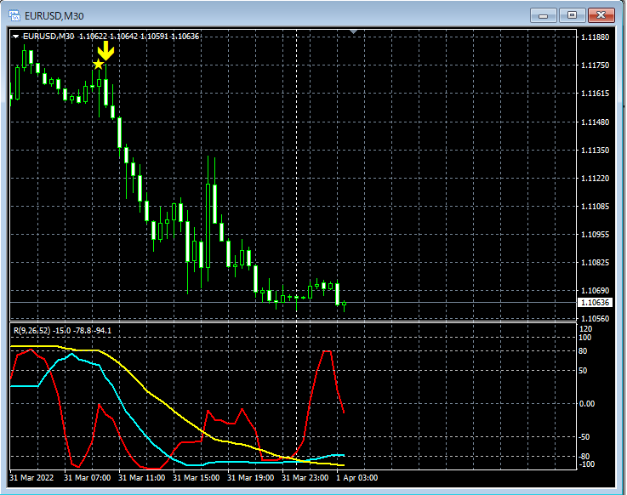Click the current price label 1.10636

tap(595, 302)
